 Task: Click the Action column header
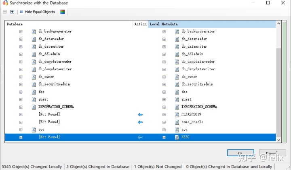pyautogui.click(x=140, y=24)
